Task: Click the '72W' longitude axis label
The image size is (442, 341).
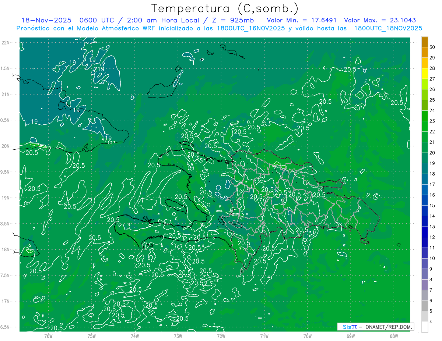Action: [221, 336]
